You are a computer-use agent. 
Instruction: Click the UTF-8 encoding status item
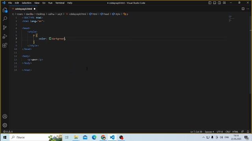[220, 132]
